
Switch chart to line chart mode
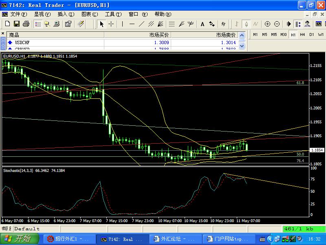(256, 24)
